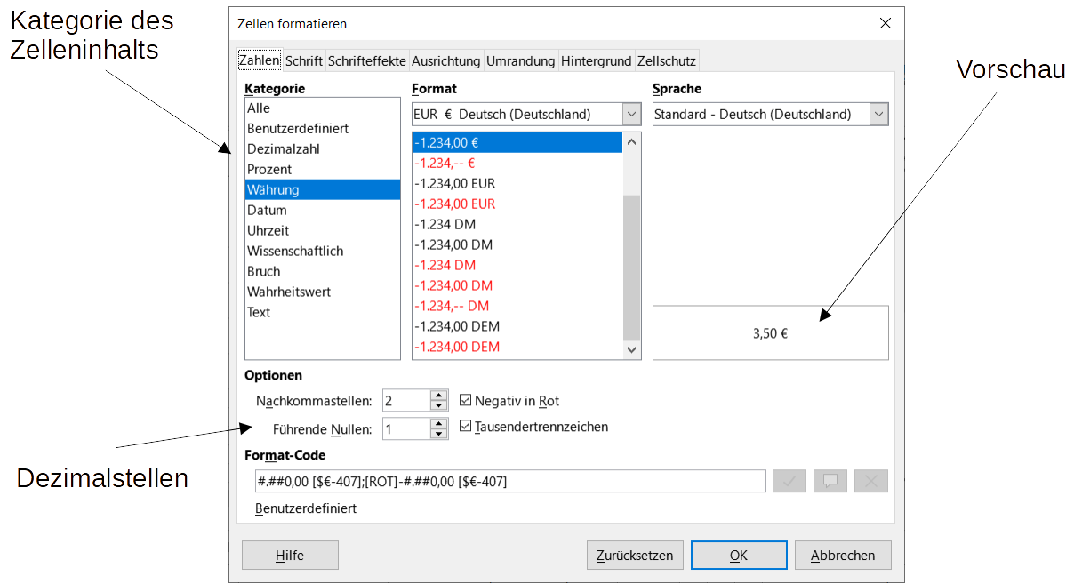Decrease Führende Nullen with down arrow

tap(438, 435)
